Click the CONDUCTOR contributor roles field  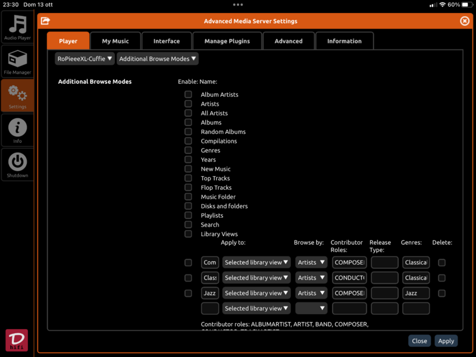(349, 278)
